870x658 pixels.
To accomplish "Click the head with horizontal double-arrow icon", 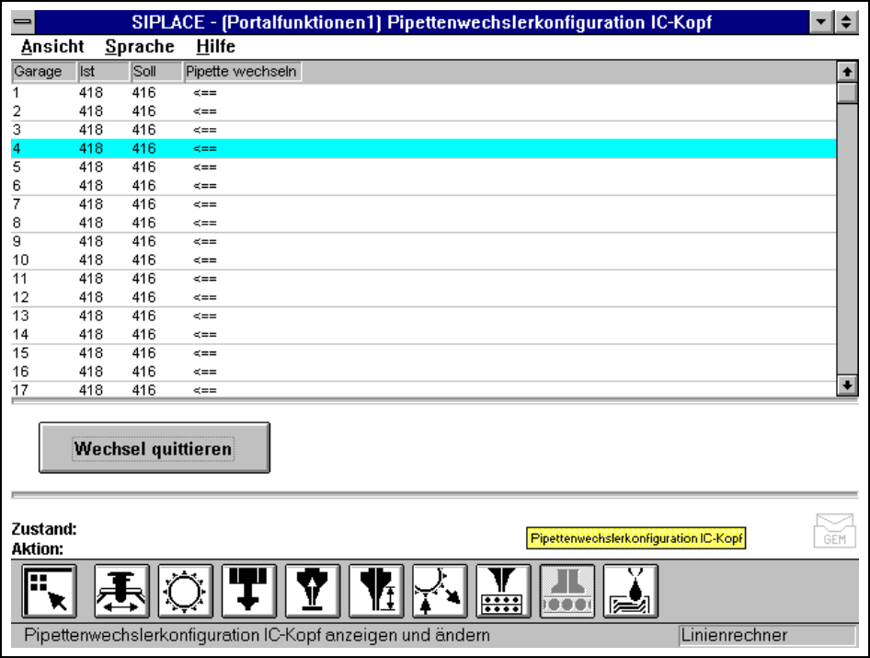I will coord(121,591).
